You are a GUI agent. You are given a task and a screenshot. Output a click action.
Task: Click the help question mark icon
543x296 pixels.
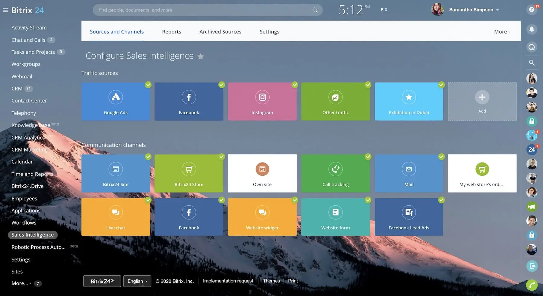pos(532,10)
